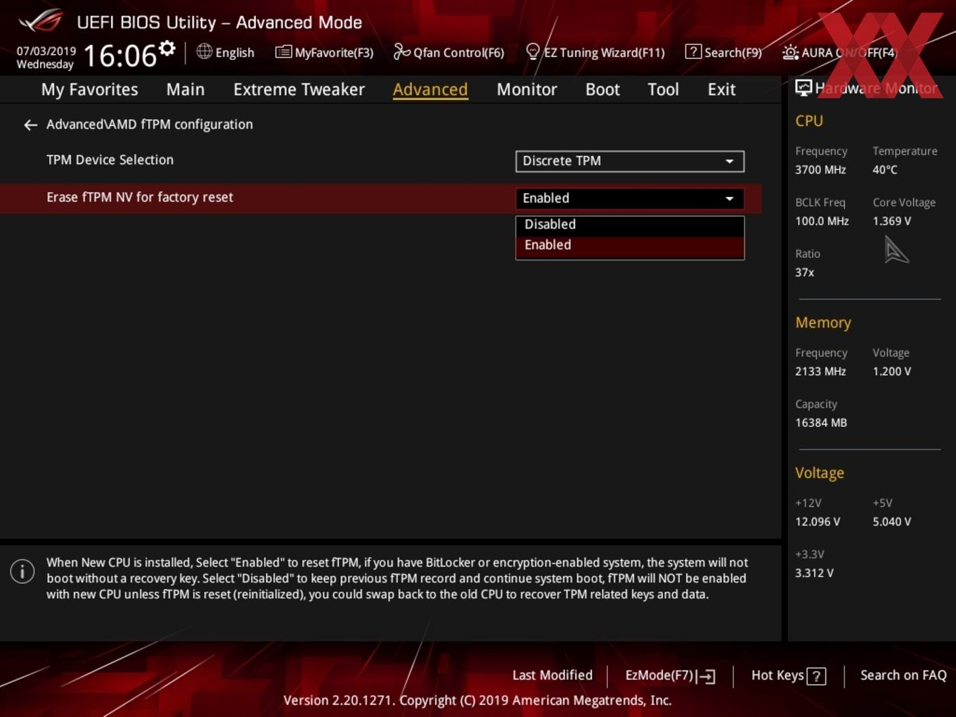Switch to Tool tab
Viewport: 956px width, 717px height.
coord(663,89)
